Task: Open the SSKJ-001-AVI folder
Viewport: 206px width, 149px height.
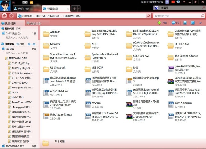Action: coord(138,57)
